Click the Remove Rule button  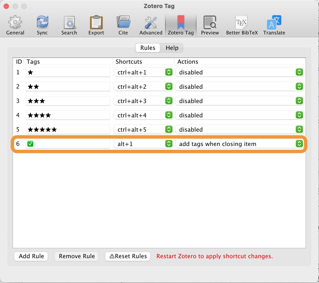point(77,256)
